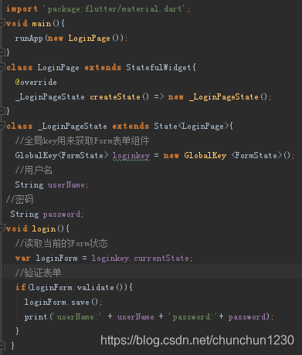The height and width of the screenshot is (355, 302).
Task: Click the underlined loginkey variable declaration
Action: click(x=131, y=156)
